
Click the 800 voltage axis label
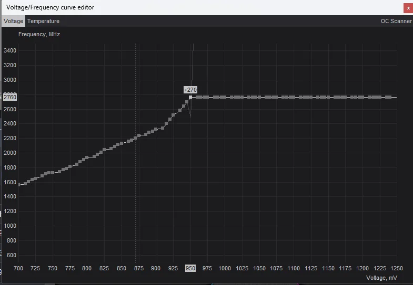click(x=87, y=268)
